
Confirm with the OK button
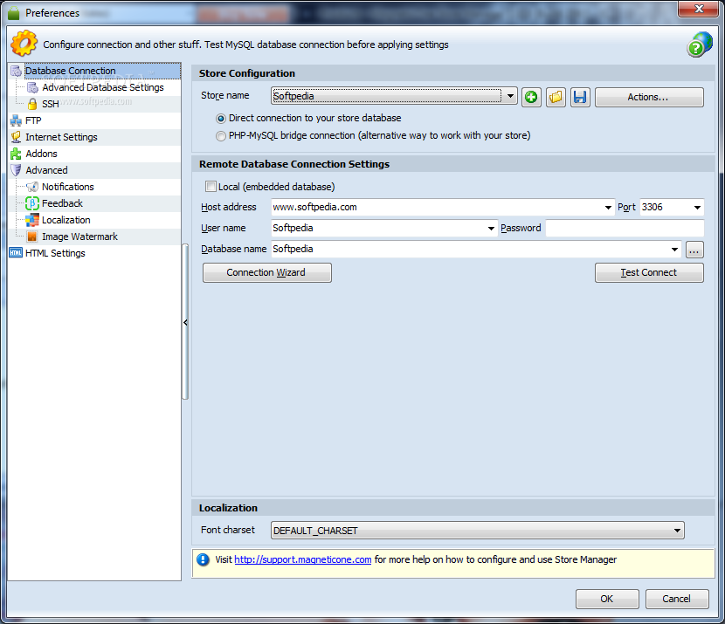pos(607,599)
